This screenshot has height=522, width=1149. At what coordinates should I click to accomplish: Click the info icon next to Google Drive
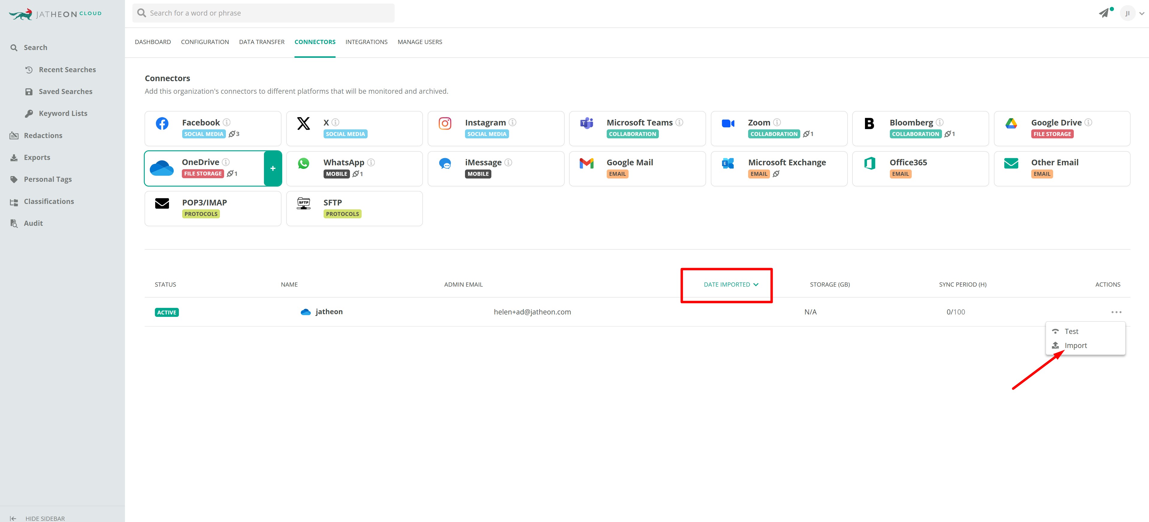point(1088,122)
